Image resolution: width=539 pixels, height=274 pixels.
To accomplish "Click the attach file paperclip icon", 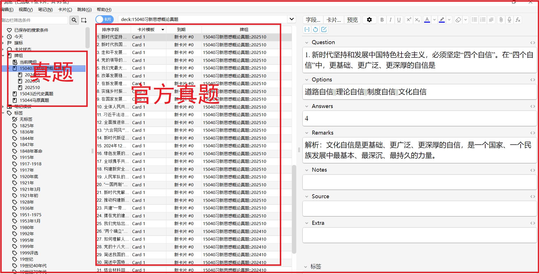I will pyautogui.click(x=501, y=20).
